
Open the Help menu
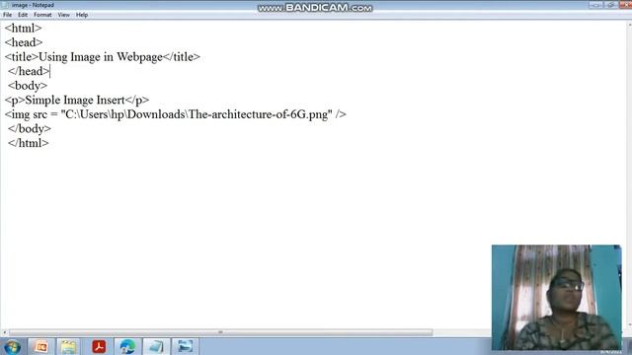click(x=82, y=15)
